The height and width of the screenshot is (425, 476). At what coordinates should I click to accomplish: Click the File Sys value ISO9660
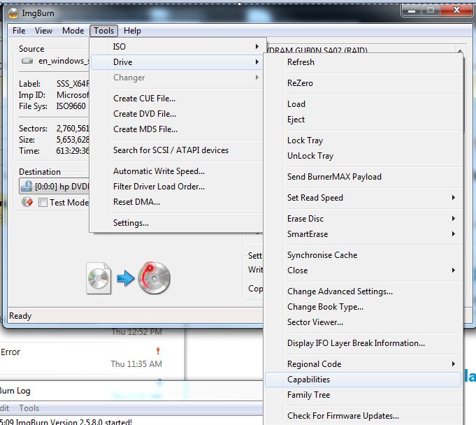point(71,106)
